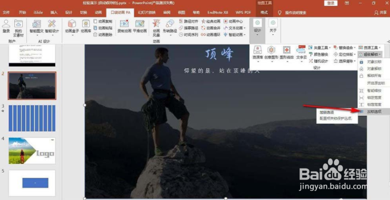Click 动画粘贴 paste animation
Screen dimensions: 390x200
tap(103, 28)
